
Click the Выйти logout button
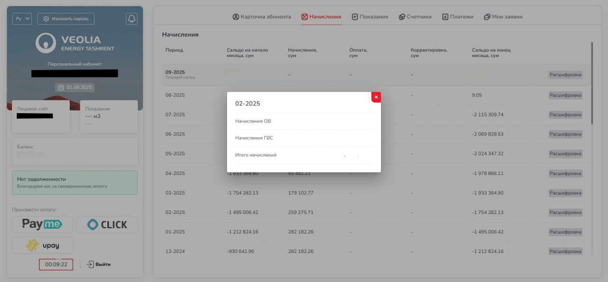coord(99,264)
